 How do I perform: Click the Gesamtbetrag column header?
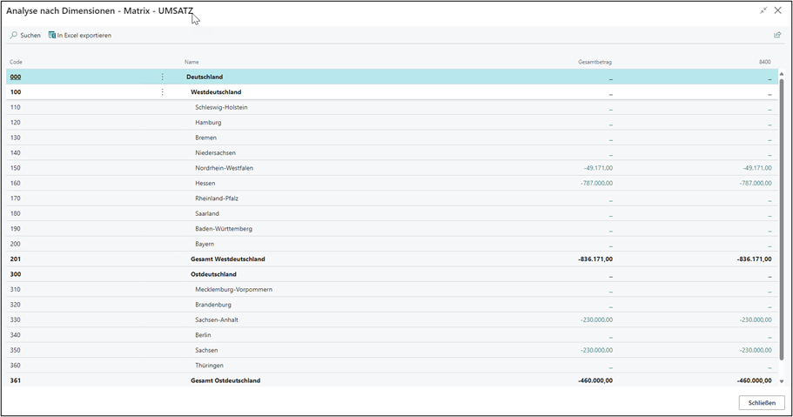[x=595, y=62]
